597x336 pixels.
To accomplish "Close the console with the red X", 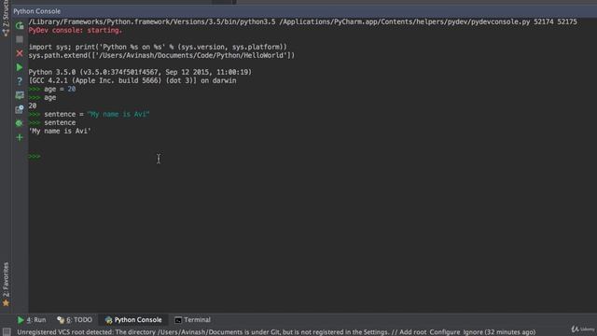I will (20, 53).
